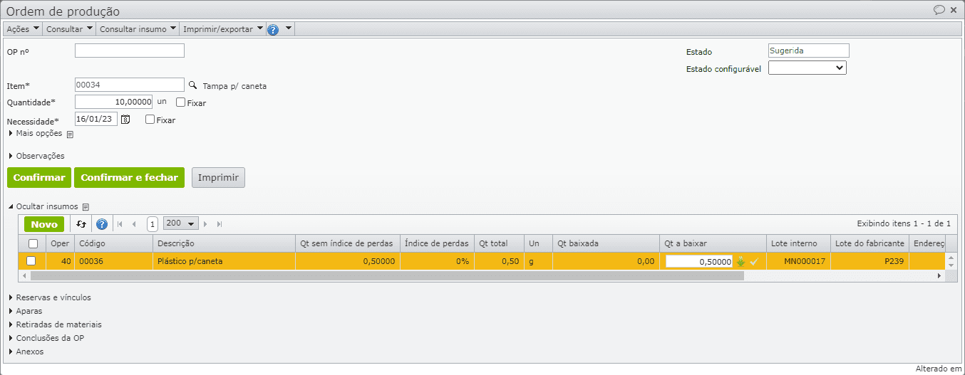
Task: Expand Conclusões da OP section
Action: point(46,338)
